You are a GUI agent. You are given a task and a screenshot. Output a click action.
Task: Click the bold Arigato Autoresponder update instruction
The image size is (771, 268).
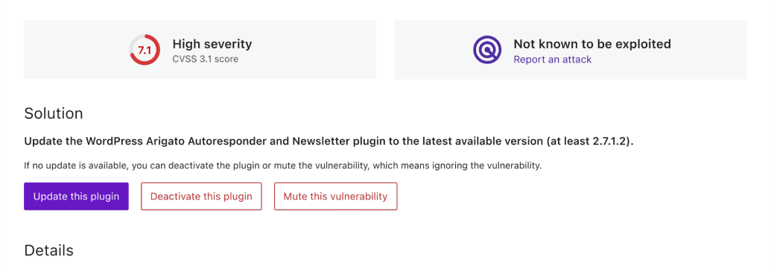(329, 141)
